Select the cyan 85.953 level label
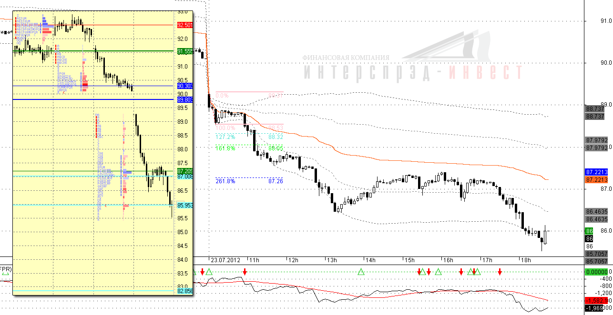The width and height of the screenshot is (613, 315). click(x=184, y=205)
